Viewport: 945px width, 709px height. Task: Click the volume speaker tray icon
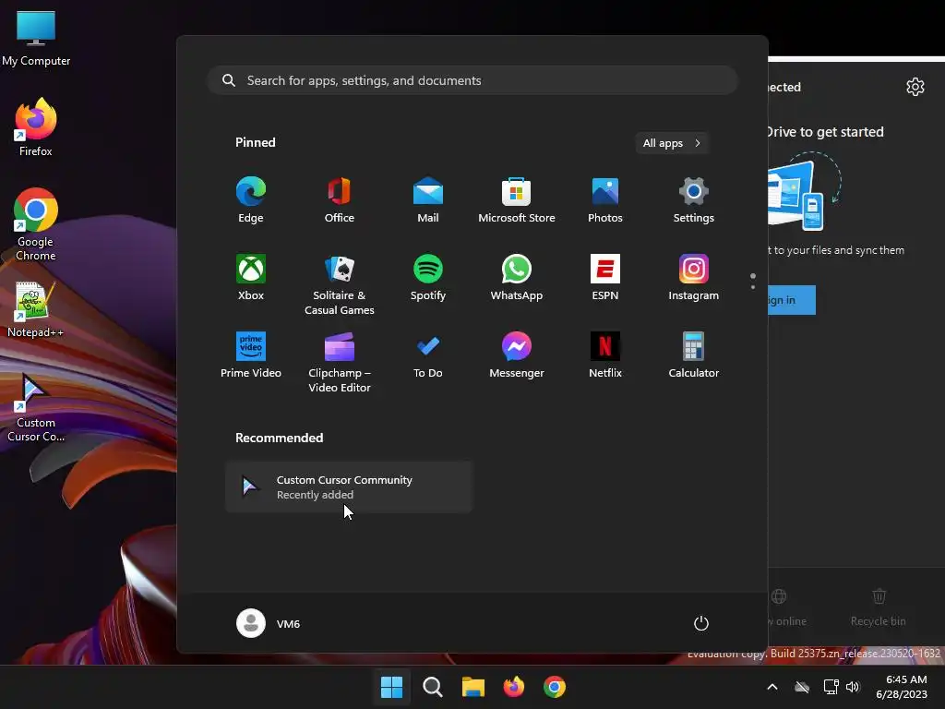tap(853, 687)
